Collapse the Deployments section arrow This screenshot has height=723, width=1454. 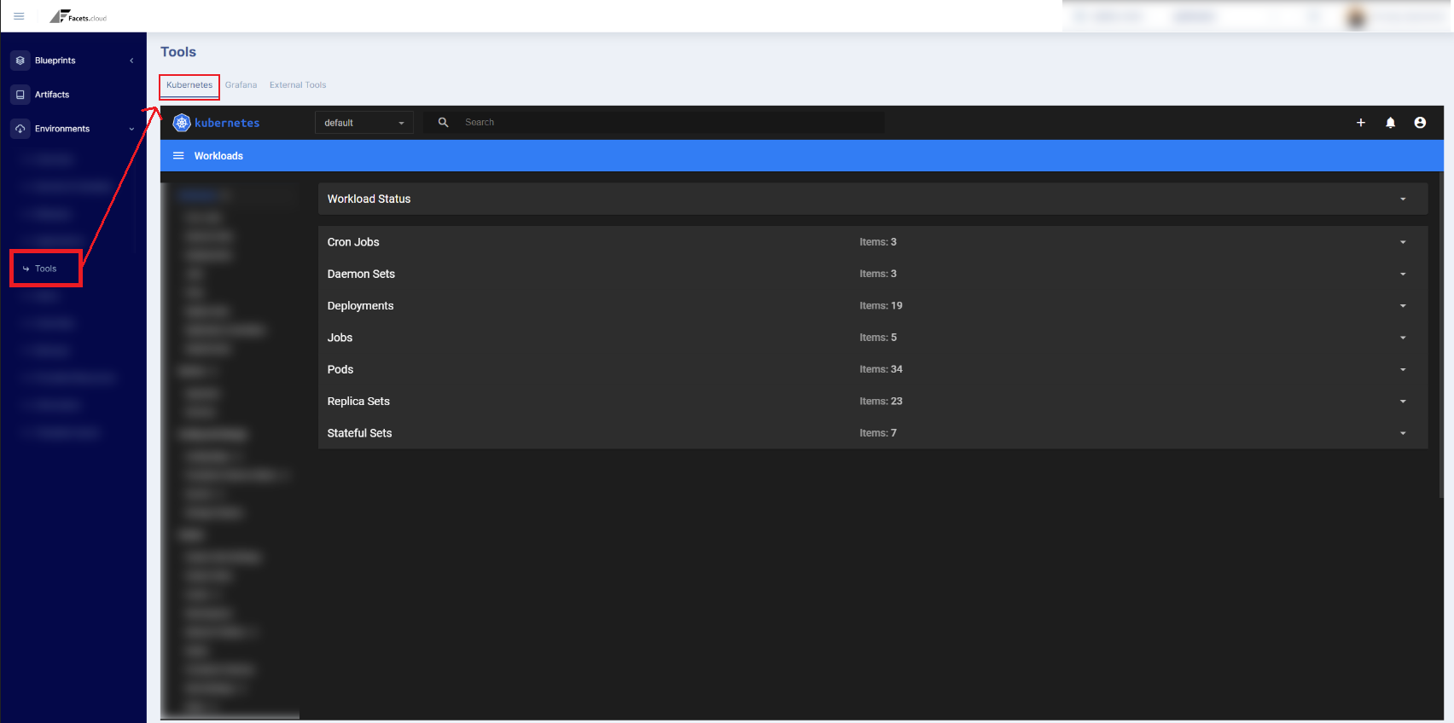click(x=1403, y=306)
